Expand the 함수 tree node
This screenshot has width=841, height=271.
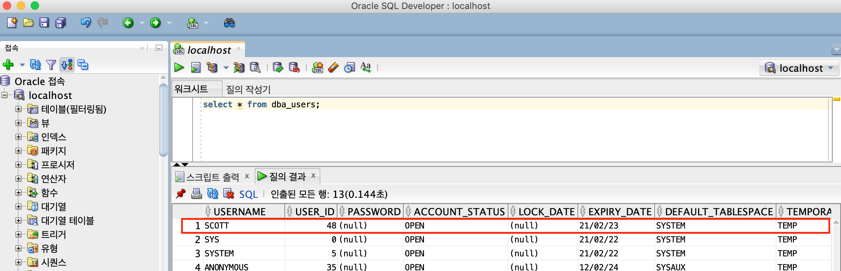coord(18,193)
